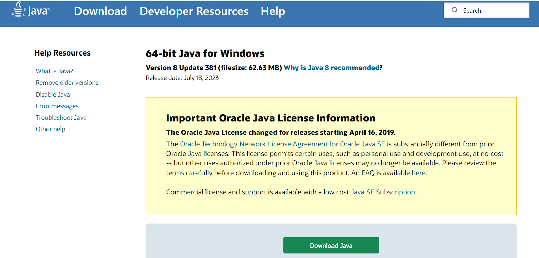This screenshot has width=539, height=258.
Task: Open the 'Other help' link
Action: 51,129
